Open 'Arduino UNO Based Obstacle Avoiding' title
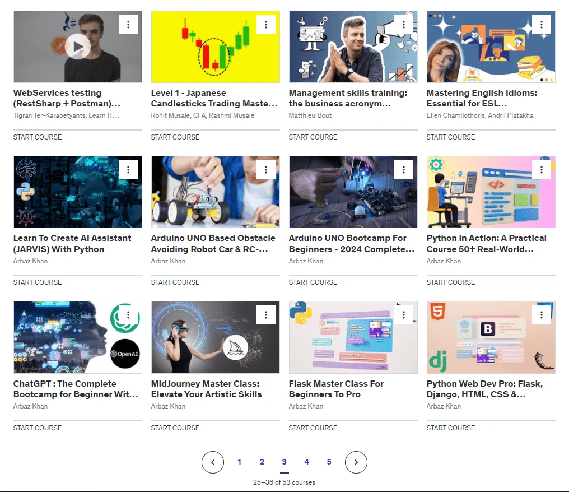 click(213, 243)
